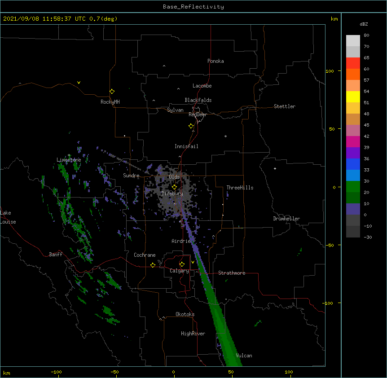
Task: Click the Lake Louise label at the left edge
Action: coord(8,217)
